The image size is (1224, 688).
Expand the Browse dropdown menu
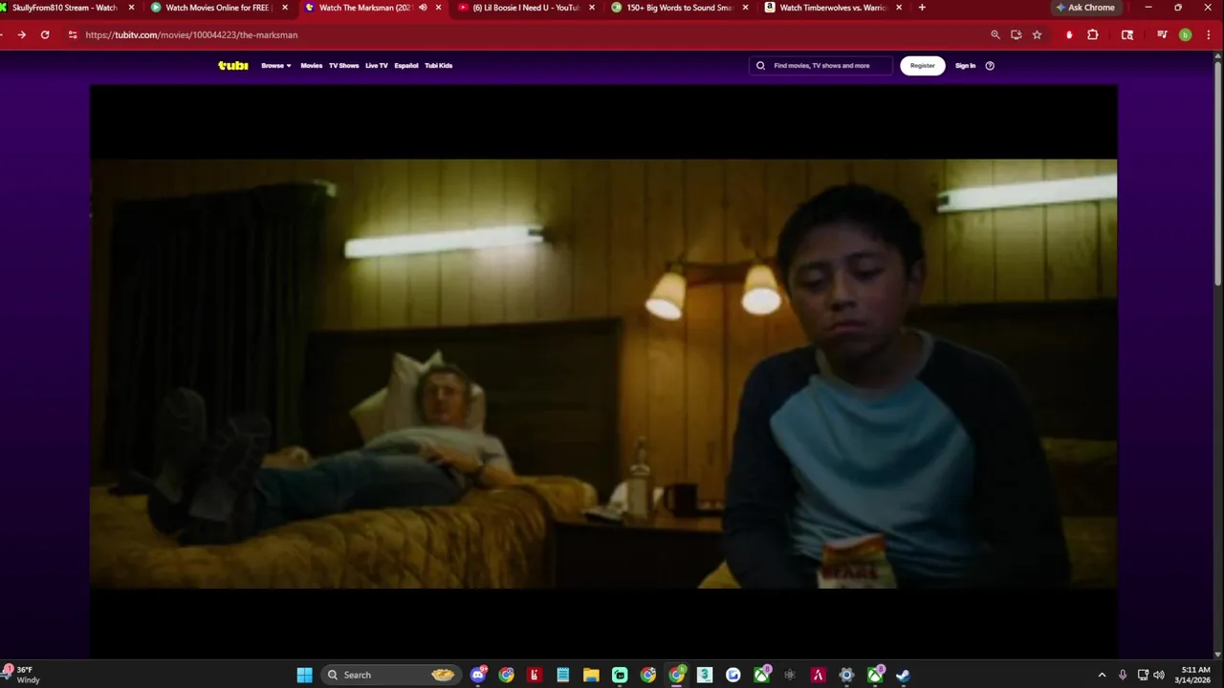point(275,66)
